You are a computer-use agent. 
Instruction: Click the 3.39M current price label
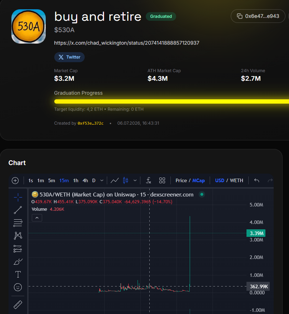click(x=256, y=233)
